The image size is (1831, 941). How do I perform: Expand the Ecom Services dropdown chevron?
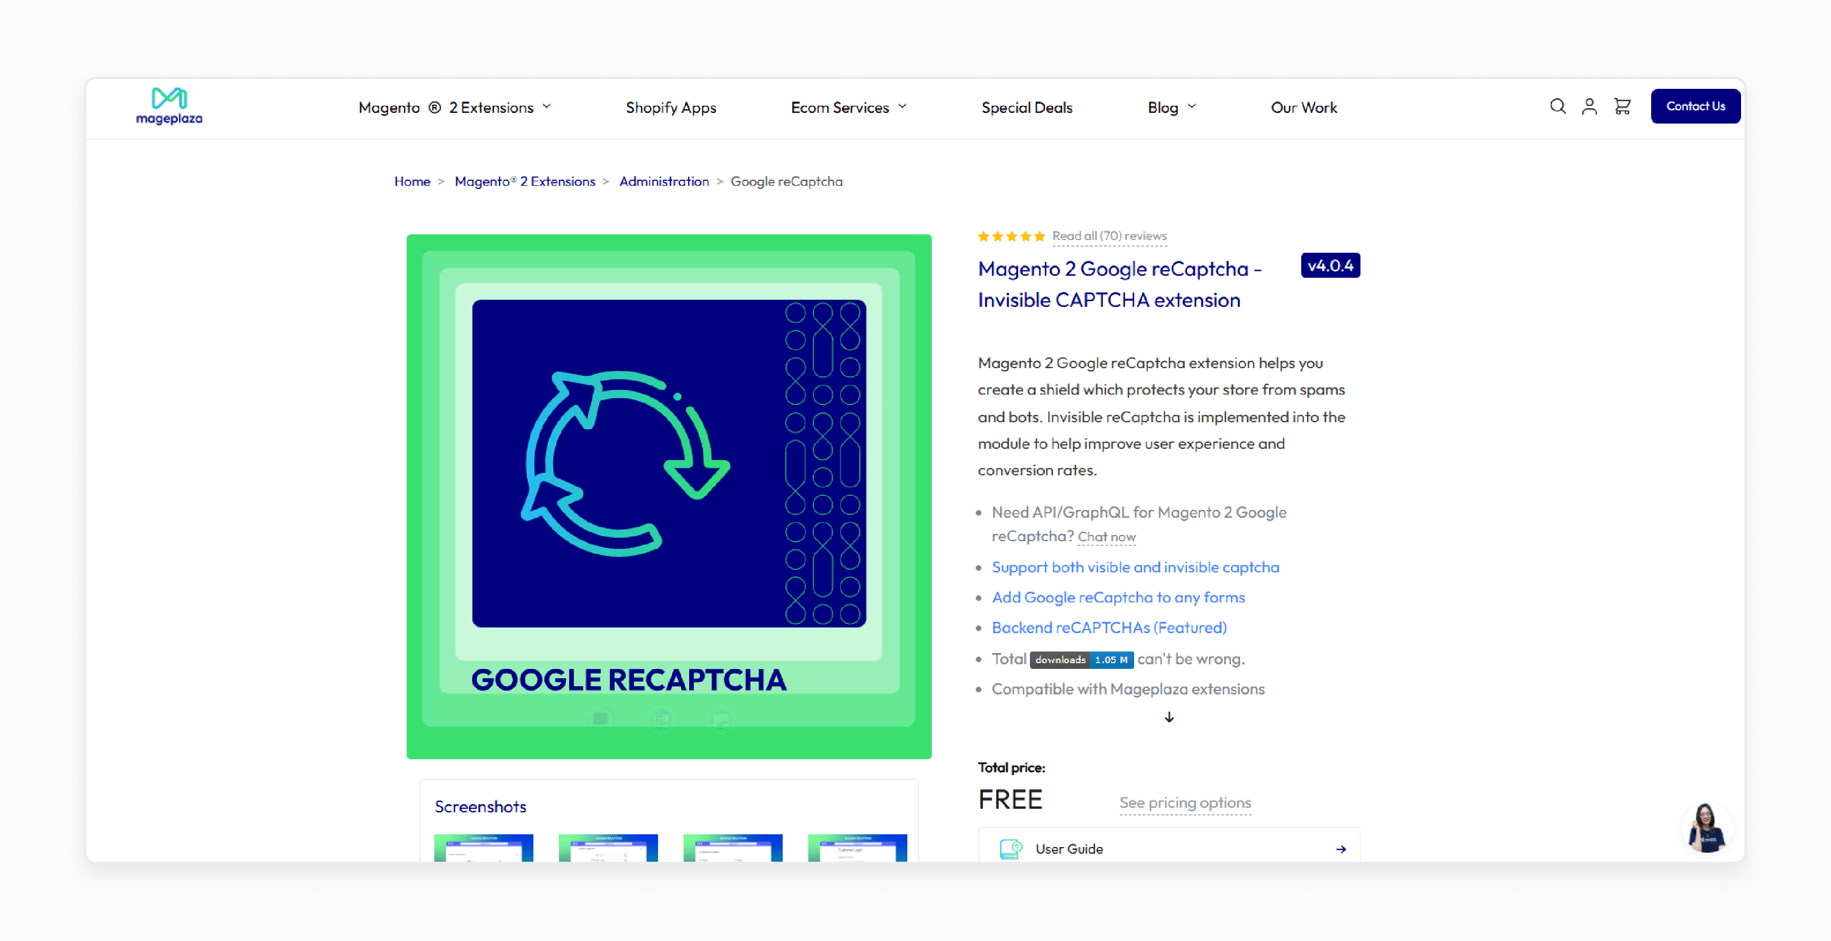click(902, 107)
